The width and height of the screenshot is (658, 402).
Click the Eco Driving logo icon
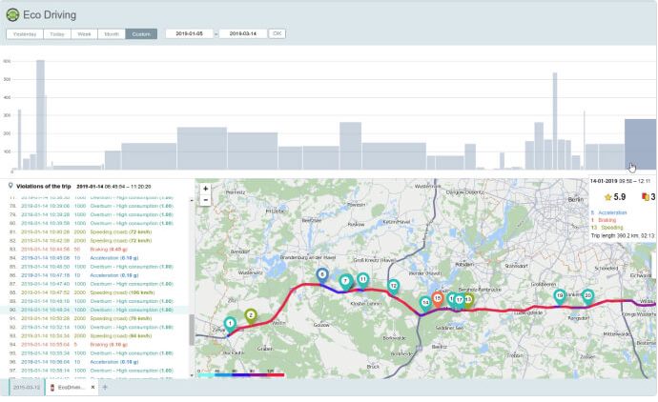(x=13, y=15)
